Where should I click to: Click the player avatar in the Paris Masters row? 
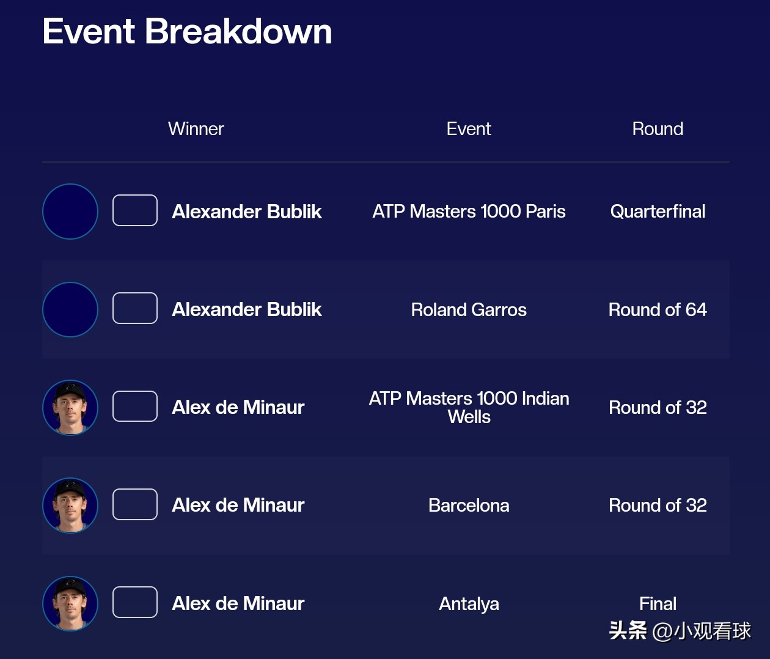pyautogui.click(x=70, y=212)
